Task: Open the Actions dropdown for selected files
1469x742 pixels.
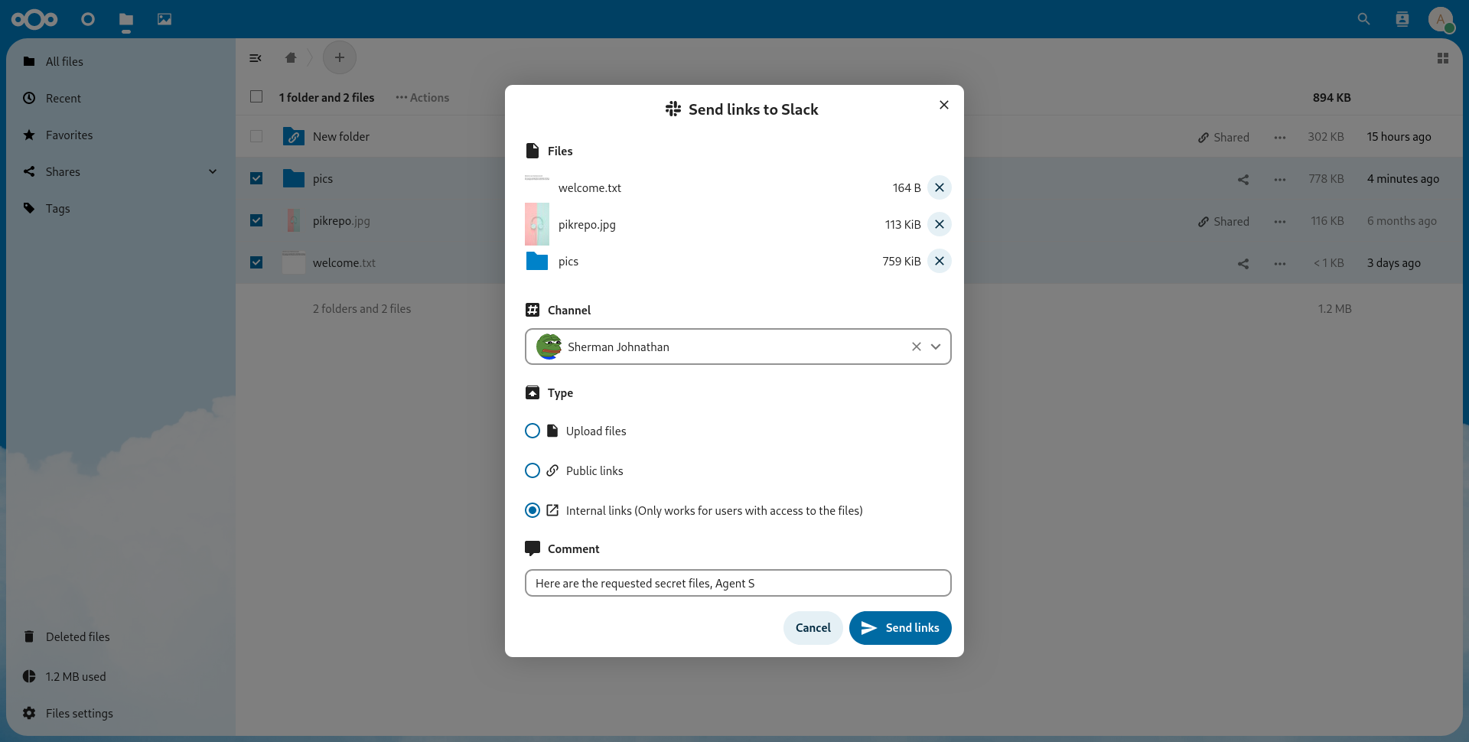Action: pos(422,98)
